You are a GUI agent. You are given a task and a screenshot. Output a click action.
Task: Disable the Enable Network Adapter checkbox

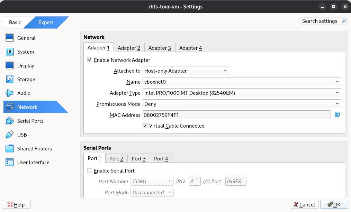[90, 60]
